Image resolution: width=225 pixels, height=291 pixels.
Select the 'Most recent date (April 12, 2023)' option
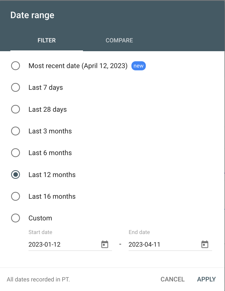click(15, 66)
